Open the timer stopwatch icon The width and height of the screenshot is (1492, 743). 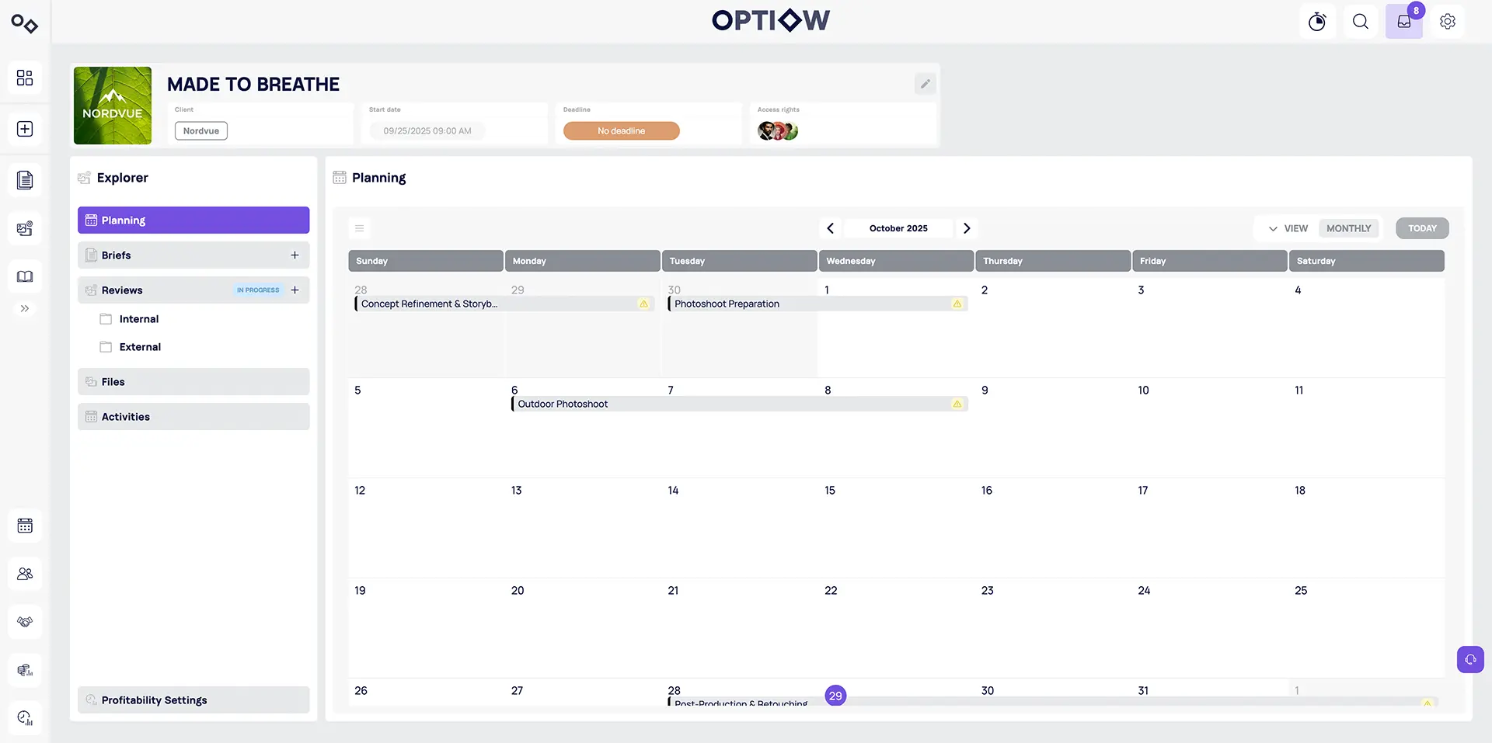click(1317, 22)
